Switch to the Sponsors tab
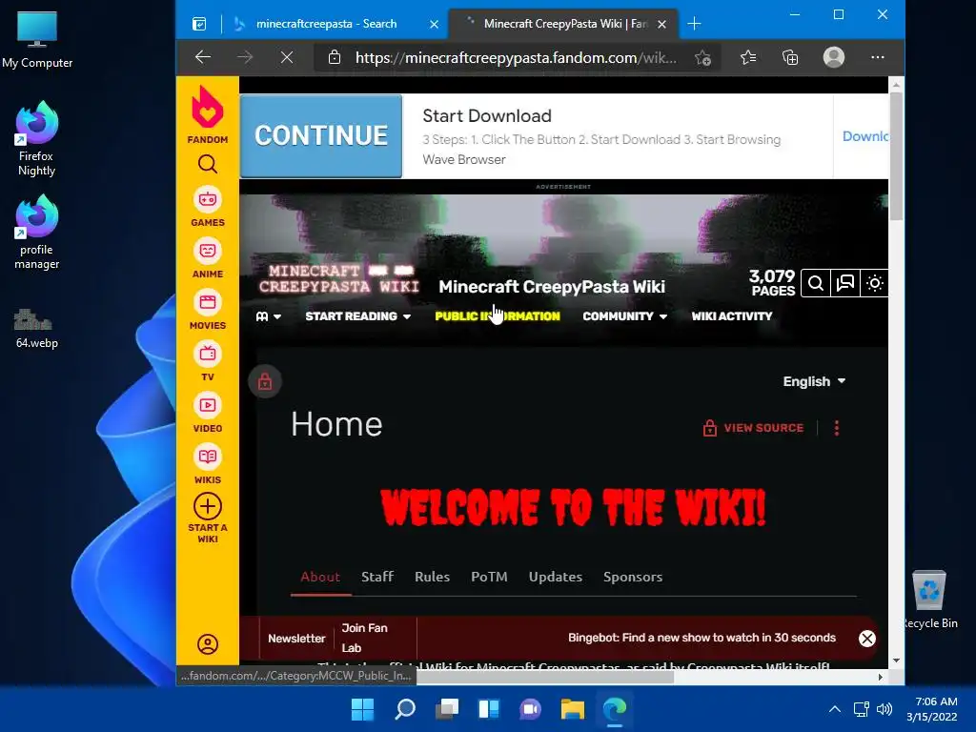This screenshot has height=732, width=976. click(x=633, y=577)
